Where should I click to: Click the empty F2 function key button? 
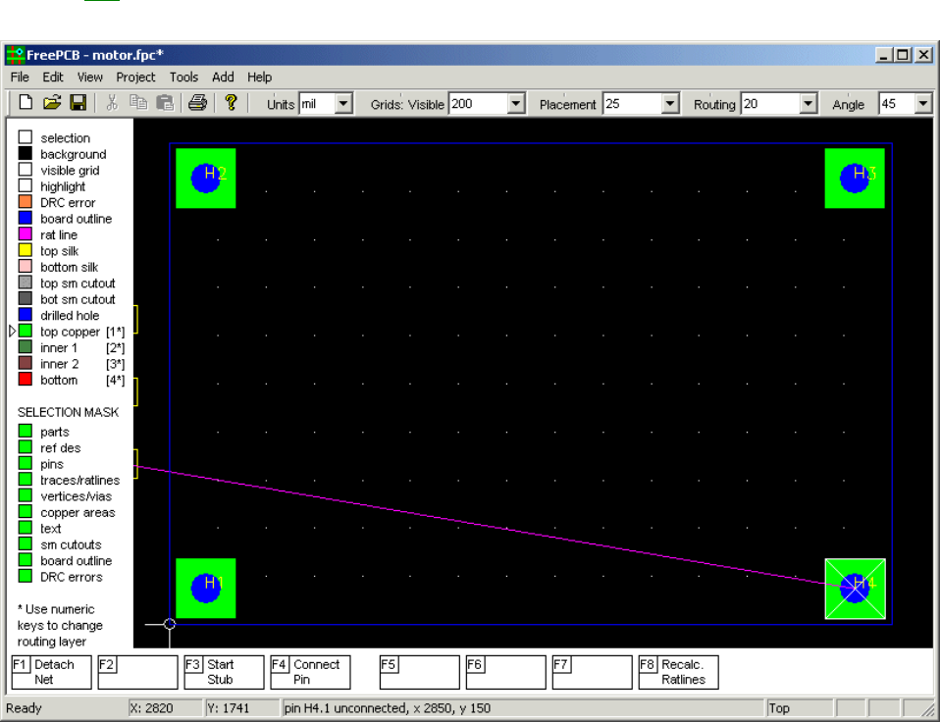pyautogui.click(x=138, y=672)
